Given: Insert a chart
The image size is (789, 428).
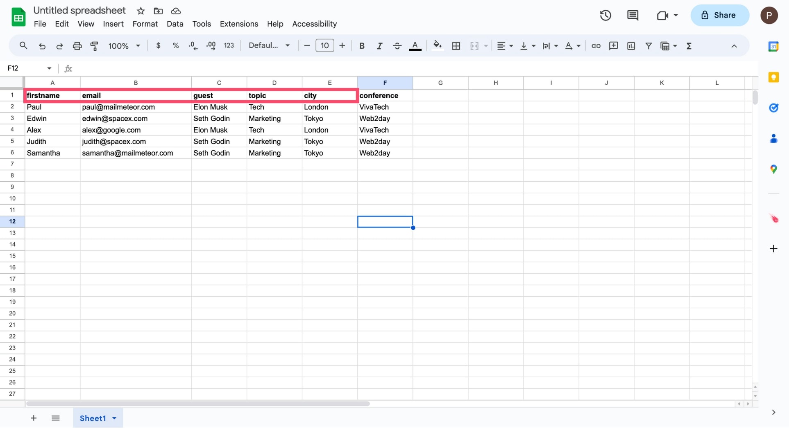Looking at the screenshot, I should (x=631, y=46).
